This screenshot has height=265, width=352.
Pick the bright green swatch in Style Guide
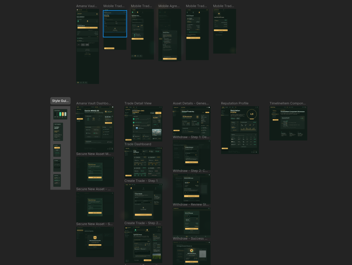(x=60, y=114)
